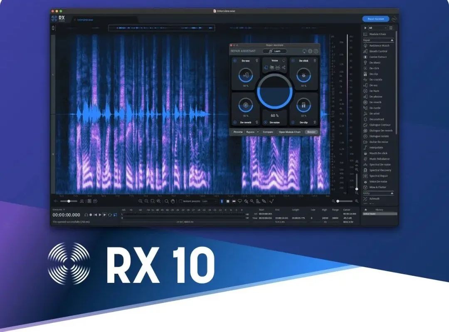This screenshot has height=332, width=449.
Task: Open the Spectral De-noise module
Action: pyautogui.click(x=377, y=165)
